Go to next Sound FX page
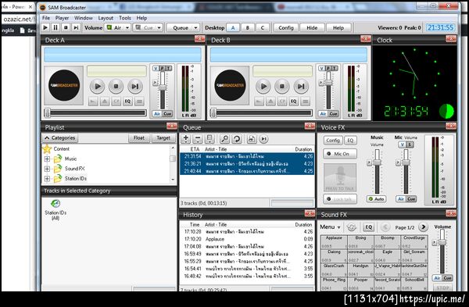 423,227
